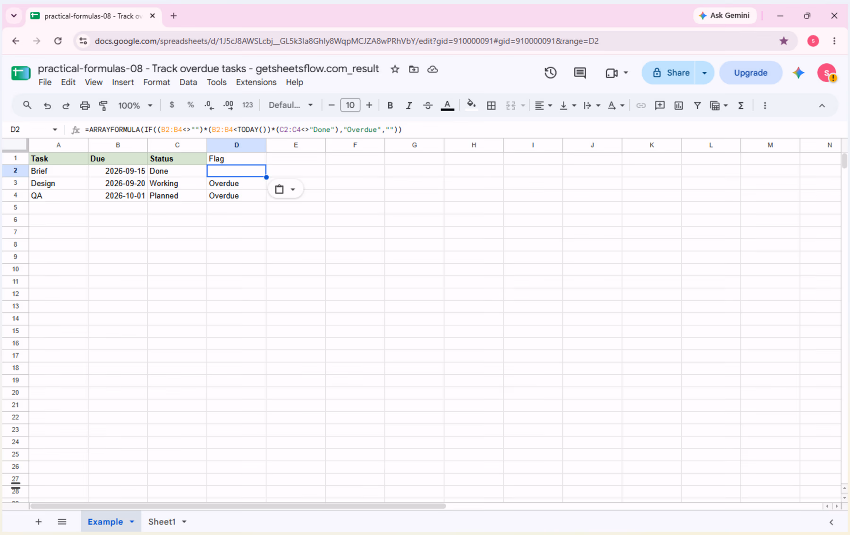Viewport: 850px width, 535px height.
Task: Open version history clock icon
Action: pyautogui.click(x=551, y=73)
